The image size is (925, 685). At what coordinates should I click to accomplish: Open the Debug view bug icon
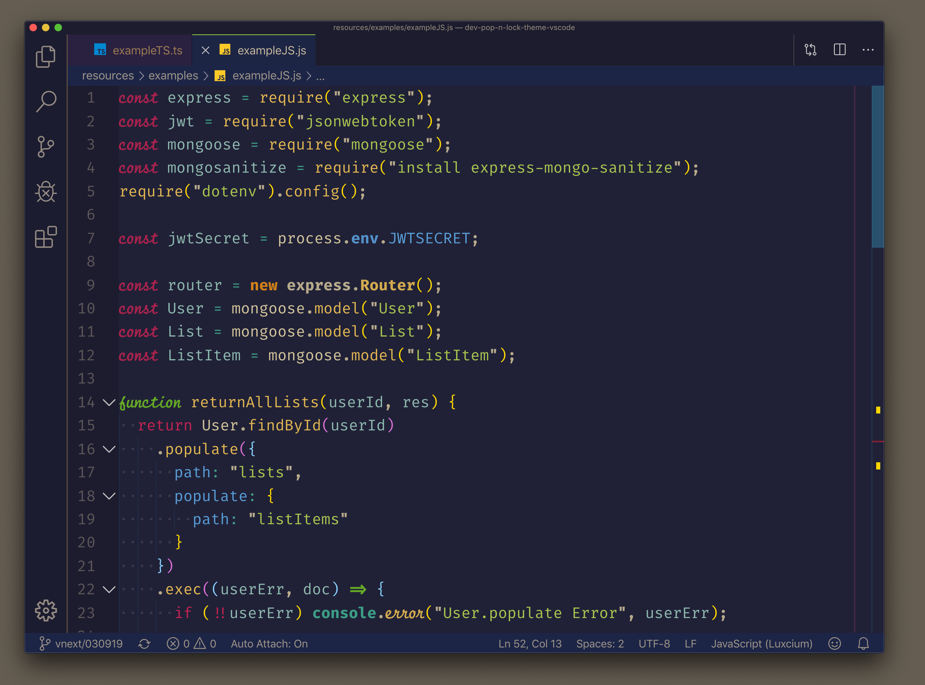(x=46, y=192)
